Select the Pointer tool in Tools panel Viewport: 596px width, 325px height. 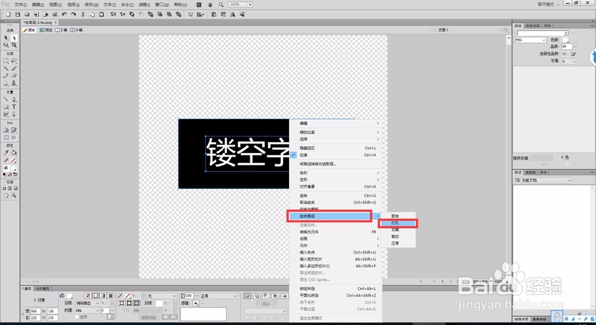click(6, 37)
